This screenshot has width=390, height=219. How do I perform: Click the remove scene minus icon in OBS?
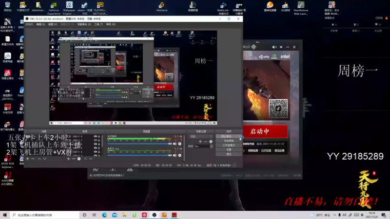(33, 159)
